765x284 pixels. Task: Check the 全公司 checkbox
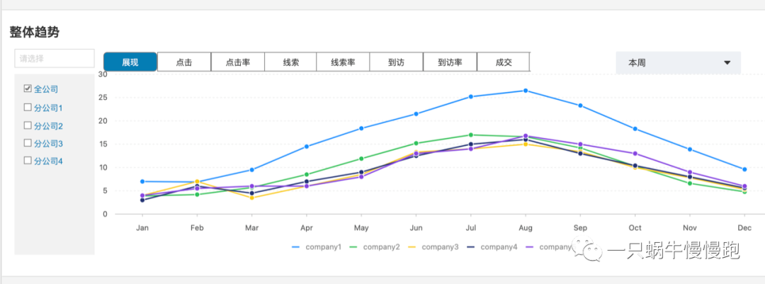28,89
